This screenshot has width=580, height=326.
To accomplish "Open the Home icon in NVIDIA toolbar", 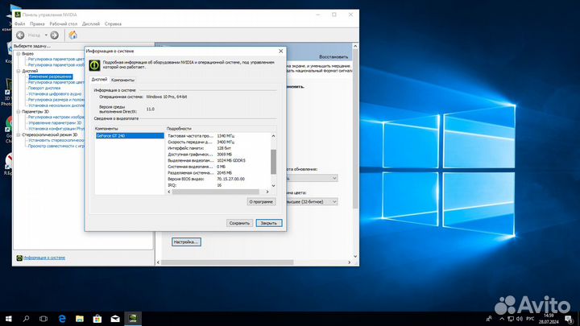I will 72,35.
